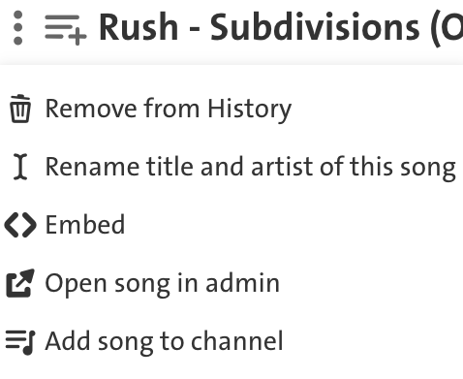463x379 pixels.
Task: Select Remove from History
Action: pyautogui.click(x=168, y=109)
